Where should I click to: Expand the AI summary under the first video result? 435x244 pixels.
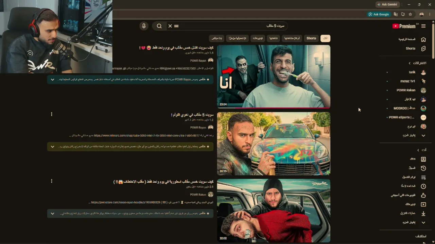tap(52, 80)
